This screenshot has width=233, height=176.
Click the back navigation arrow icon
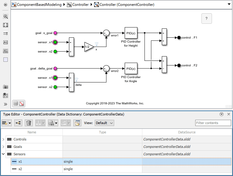6,5
